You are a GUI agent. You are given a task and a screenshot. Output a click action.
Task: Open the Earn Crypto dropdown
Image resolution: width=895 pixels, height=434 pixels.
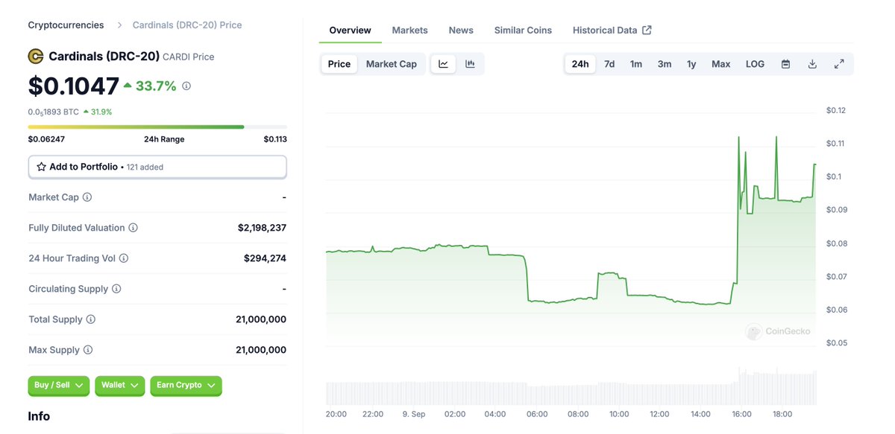coord(186,386)
